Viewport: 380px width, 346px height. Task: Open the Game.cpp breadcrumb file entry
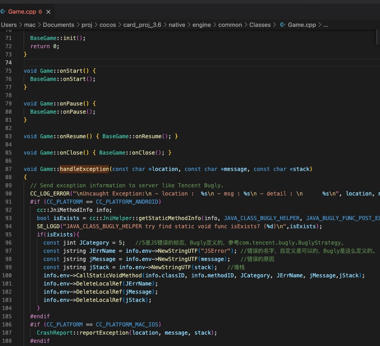[x=302, y=25]
